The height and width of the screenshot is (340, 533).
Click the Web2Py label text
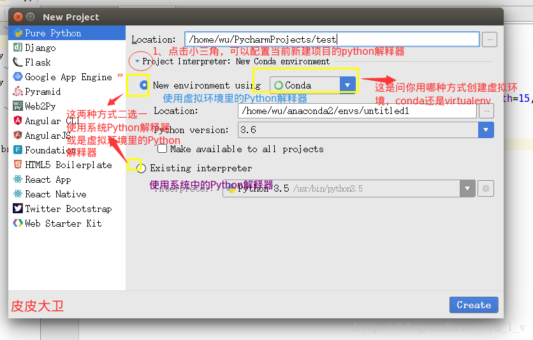click(40, 106)
